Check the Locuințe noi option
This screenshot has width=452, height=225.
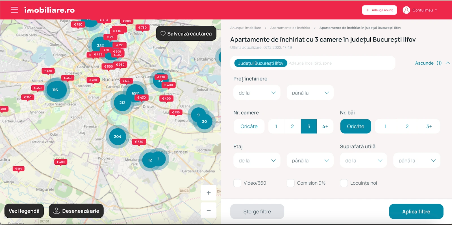[344, 183]
